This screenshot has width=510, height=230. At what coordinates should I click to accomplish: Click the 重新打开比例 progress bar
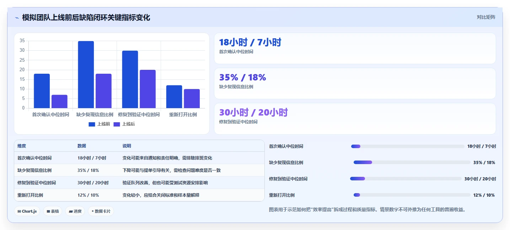412,195
